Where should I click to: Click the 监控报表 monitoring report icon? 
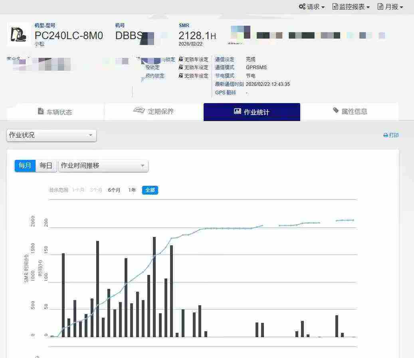click(x=336, y=6)
